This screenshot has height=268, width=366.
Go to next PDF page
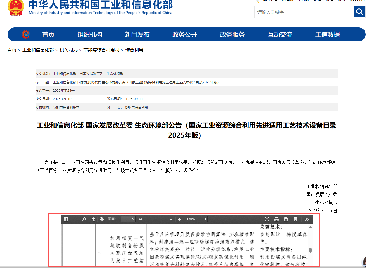[x=102, y=219]
